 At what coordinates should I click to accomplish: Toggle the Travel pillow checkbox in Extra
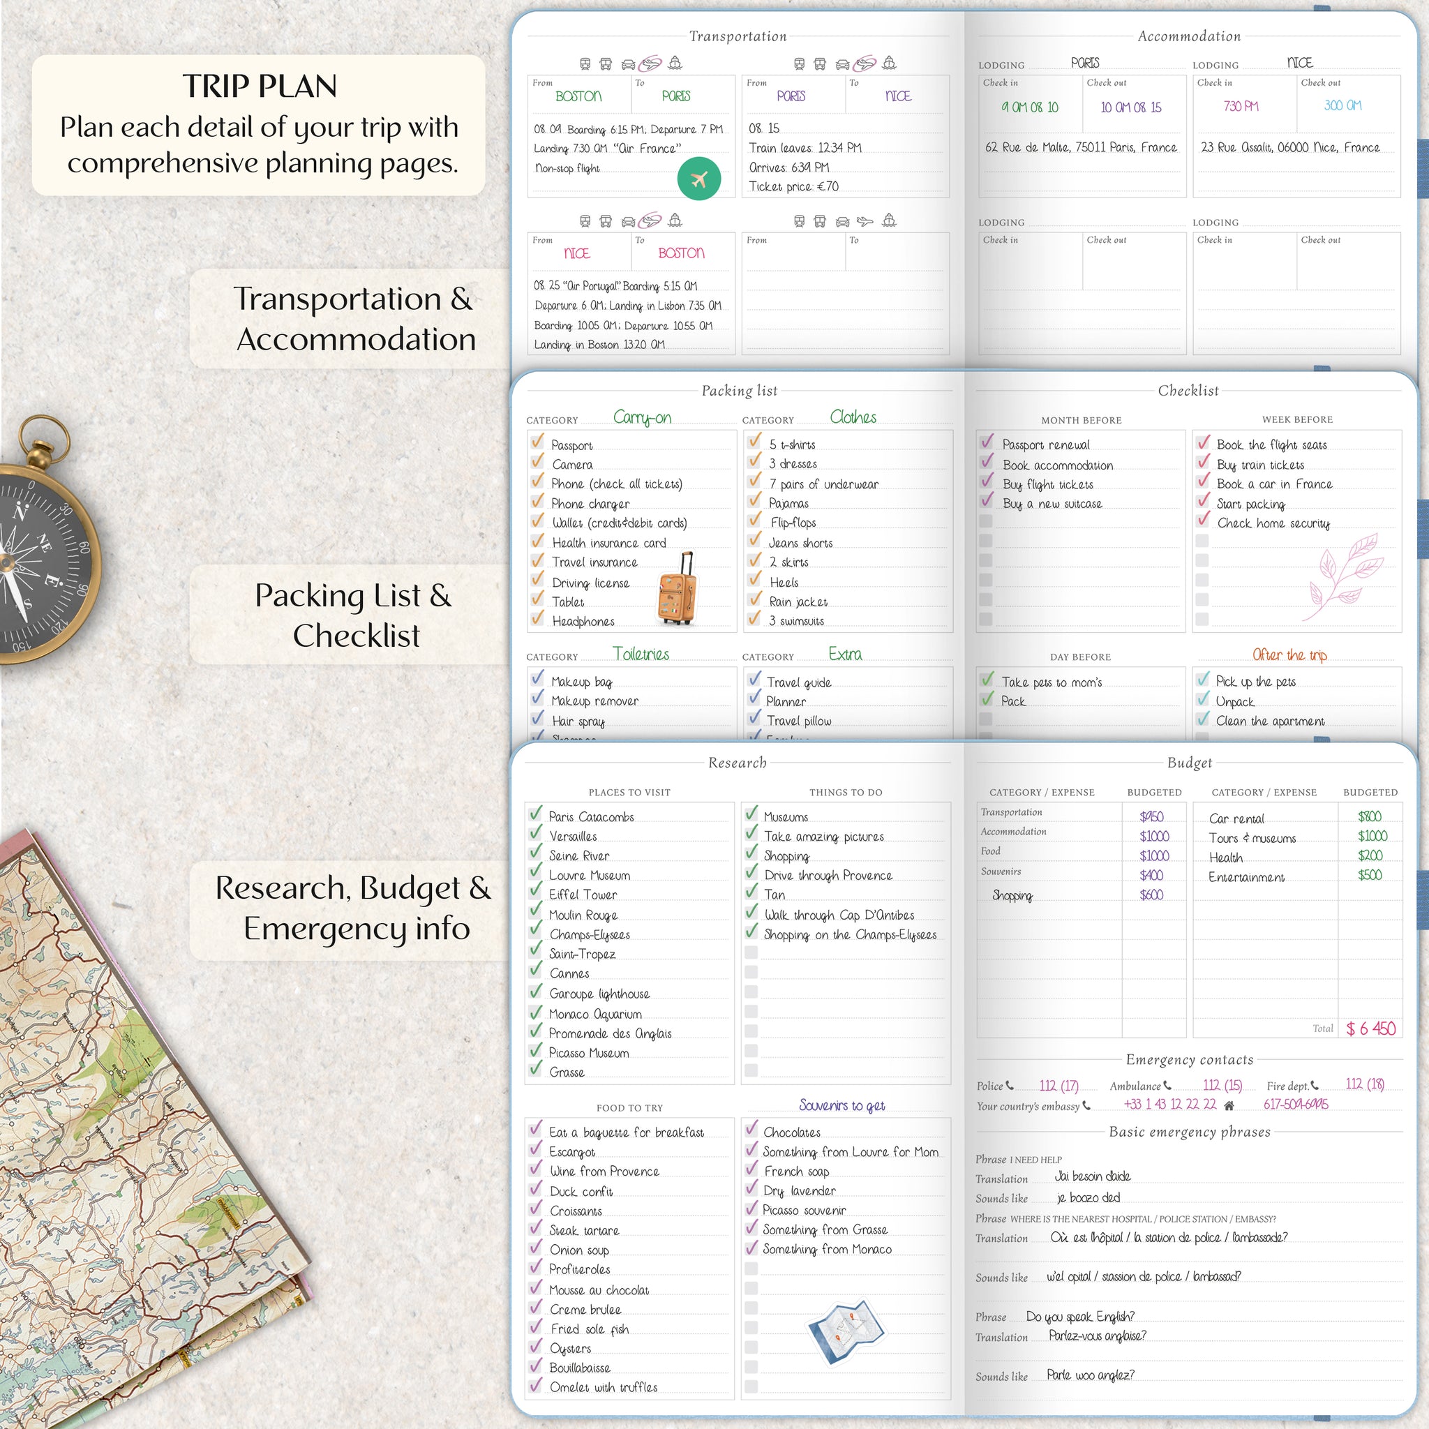click(x=754, y=717)
